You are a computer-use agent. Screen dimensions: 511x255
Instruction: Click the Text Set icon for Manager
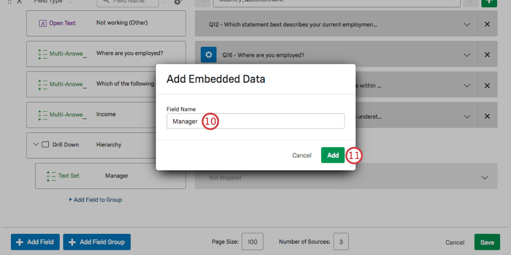click(51, 176)
